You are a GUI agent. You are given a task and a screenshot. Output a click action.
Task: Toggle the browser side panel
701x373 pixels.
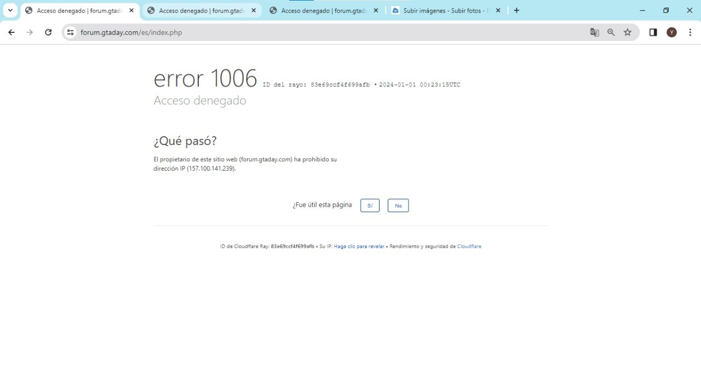pyautogui.click(x=653, y=32)
